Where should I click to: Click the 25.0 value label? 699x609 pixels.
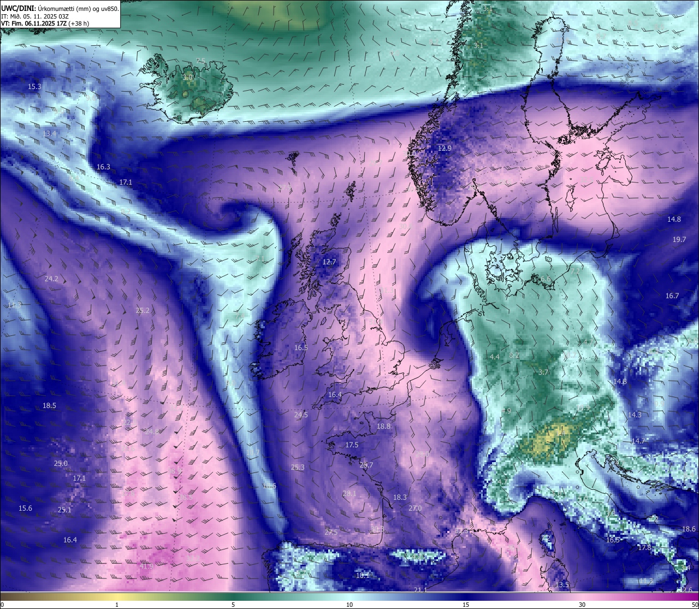(x=61, y=463)
